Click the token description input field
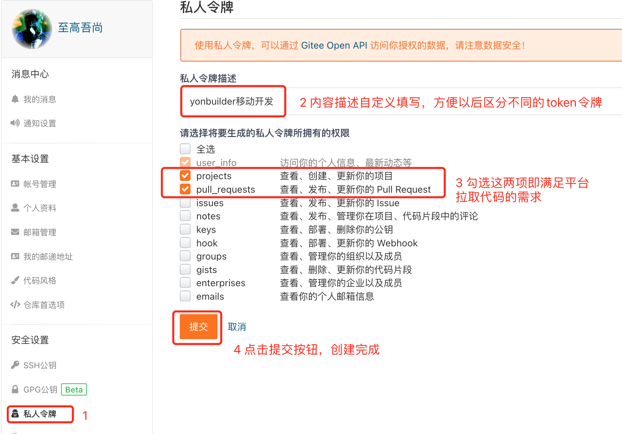The image size is (622, 434). (233, 102)
